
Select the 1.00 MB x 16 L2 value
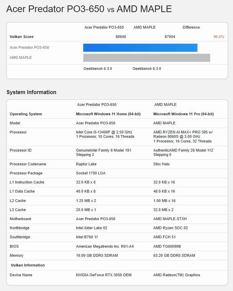165,201
